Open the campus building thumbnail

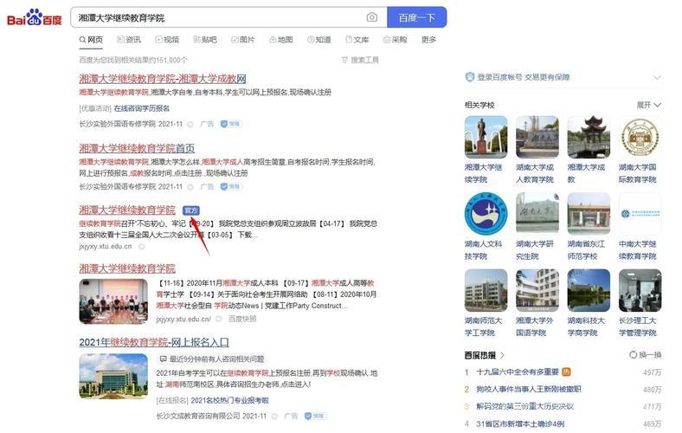[x=113, y=376]
